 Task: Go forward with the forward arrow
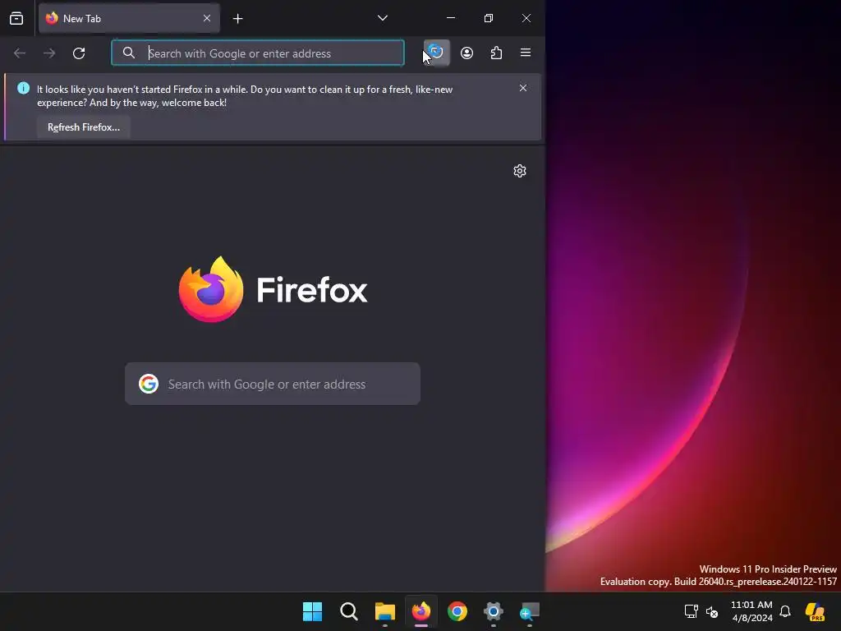pos(49,53)
